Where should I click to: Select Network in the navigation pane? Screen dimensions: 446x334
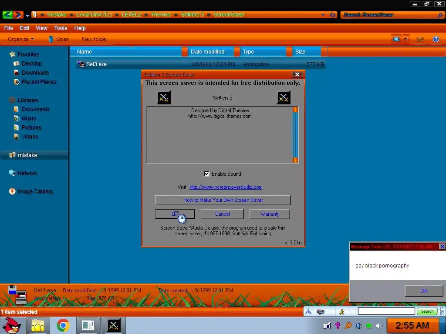tap(27, 173)
